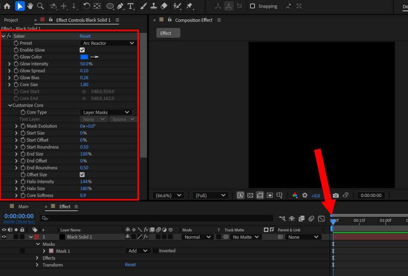Screen dimensions: 408x276
Task: Collapse the Customize Core section
Action: tap(10, 105)
